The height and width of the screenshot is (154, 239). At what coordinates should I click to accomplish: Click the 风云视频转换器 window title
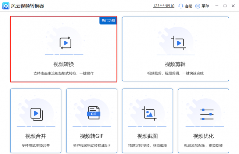pyautogui.click(x=28, y=6)
